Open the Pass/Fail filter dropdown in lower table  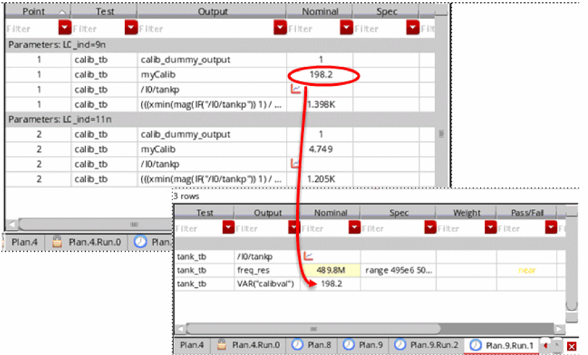pyautogui.click(x=550, y=227)
